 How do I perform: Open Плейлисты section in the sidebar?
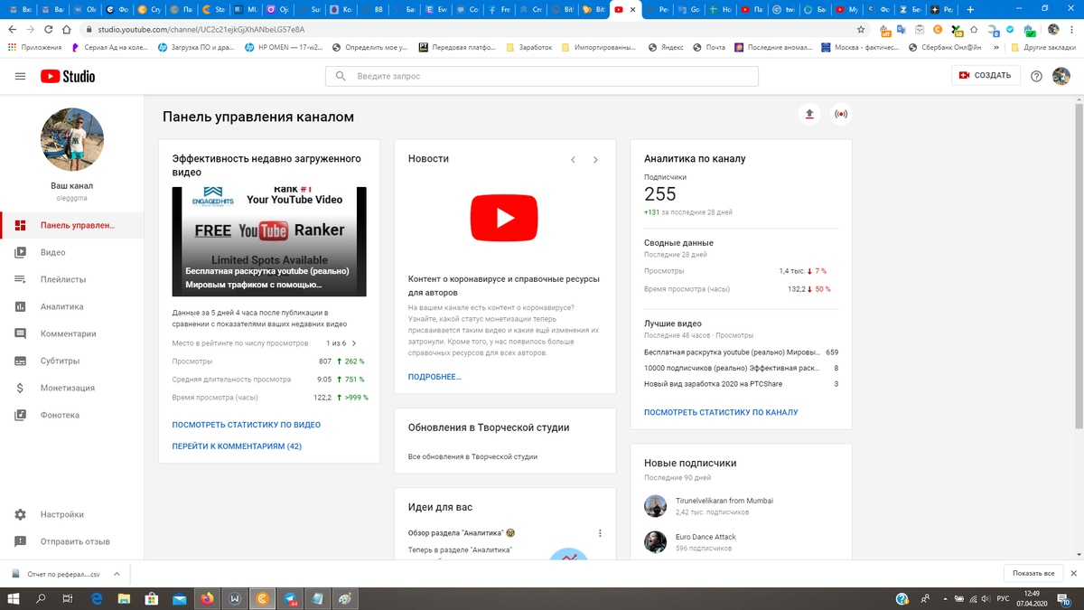click(71, 279)
